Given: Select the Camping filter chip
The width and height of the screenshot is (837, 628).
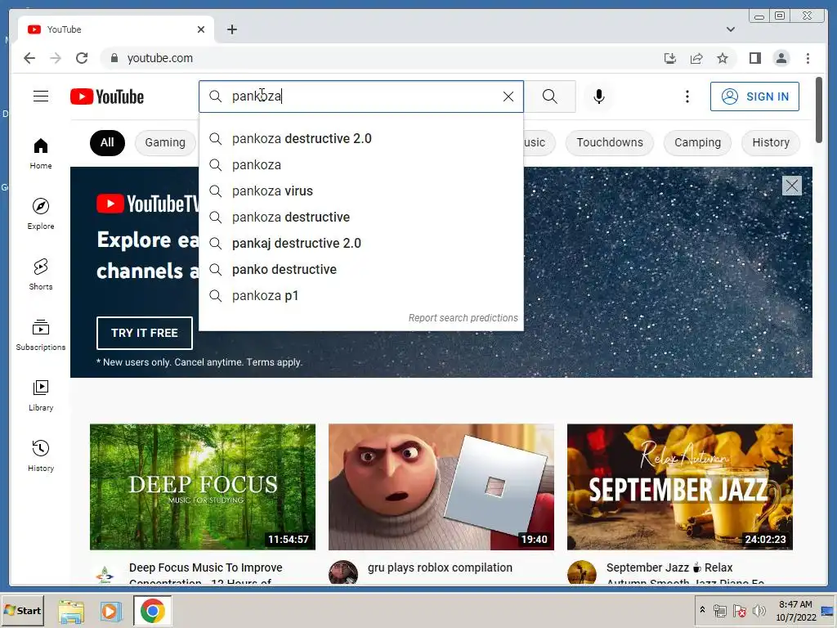Looking at the screenshot, I should tap(697, 142).
